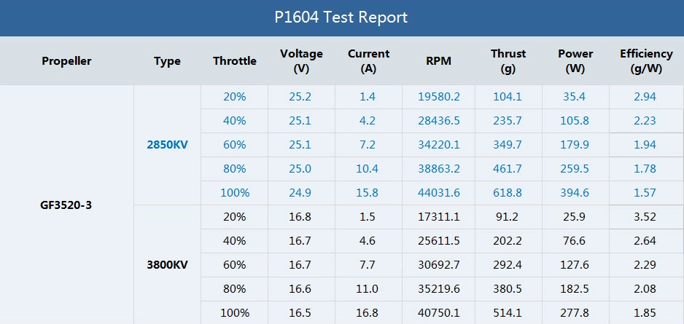The height and width of the screenshot is (324, 684).
Task: Select the 3800KV motor type cell
Action: click(167, 265)
